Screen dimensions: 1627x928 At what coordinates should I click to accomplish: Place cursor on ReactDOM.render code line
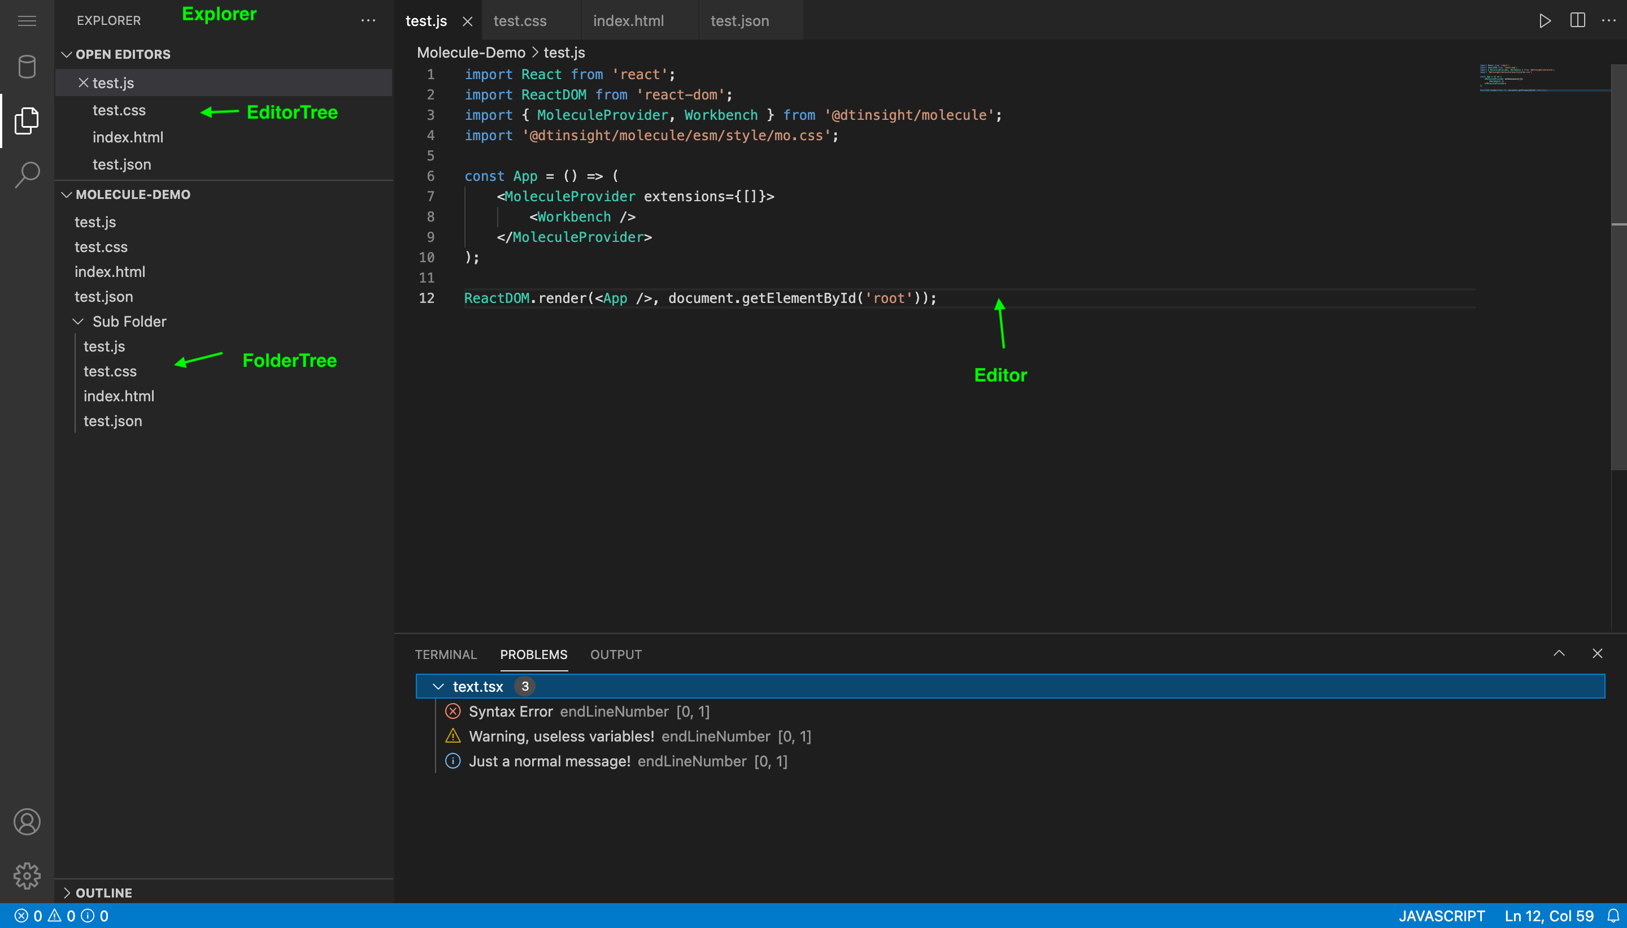coord(700,298)
